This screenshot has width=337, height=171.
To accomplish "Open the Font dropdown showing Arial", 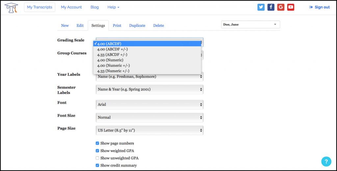I will pos(150,104).
